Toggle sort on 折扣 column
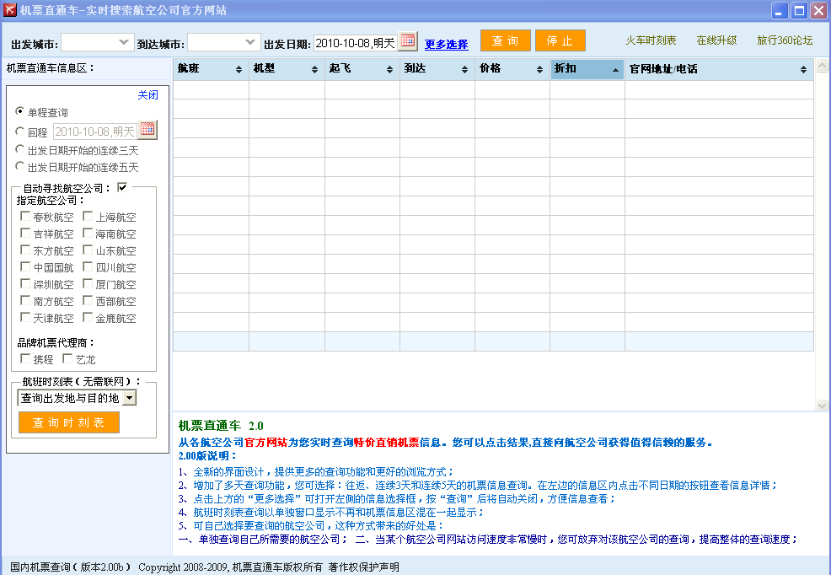 click(587, 69)
